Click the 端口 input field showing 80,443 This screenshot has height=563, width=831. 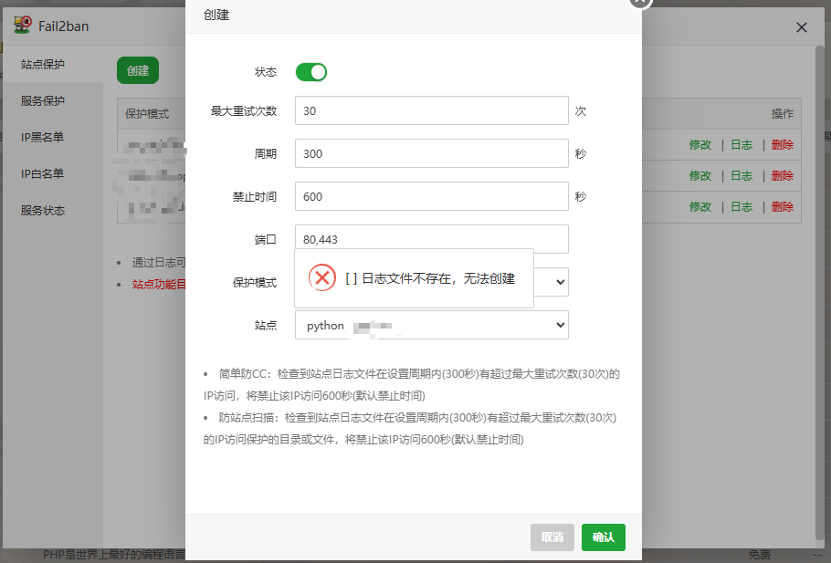431,239
